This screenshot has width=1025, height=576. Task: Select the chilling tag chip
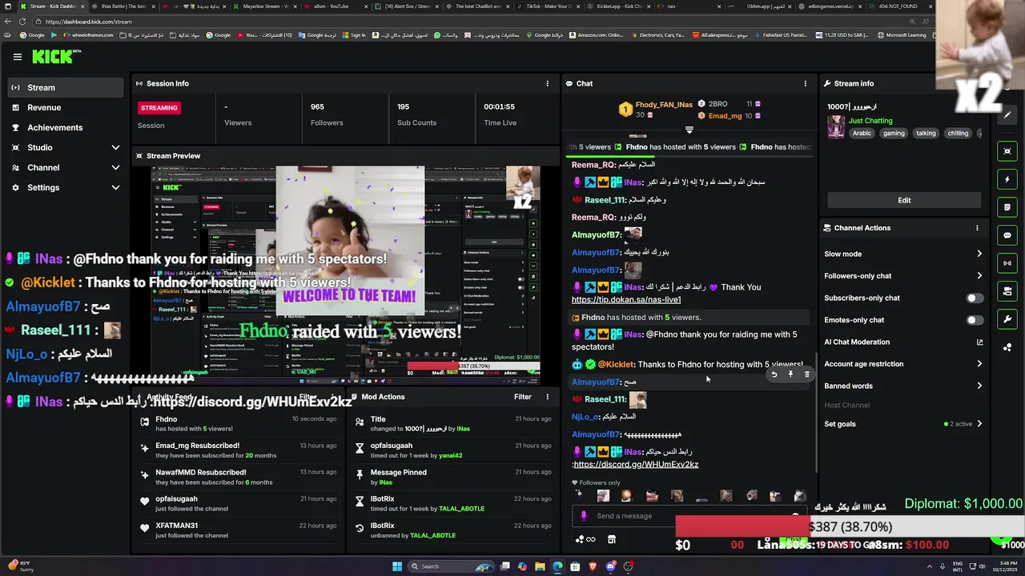958,134
